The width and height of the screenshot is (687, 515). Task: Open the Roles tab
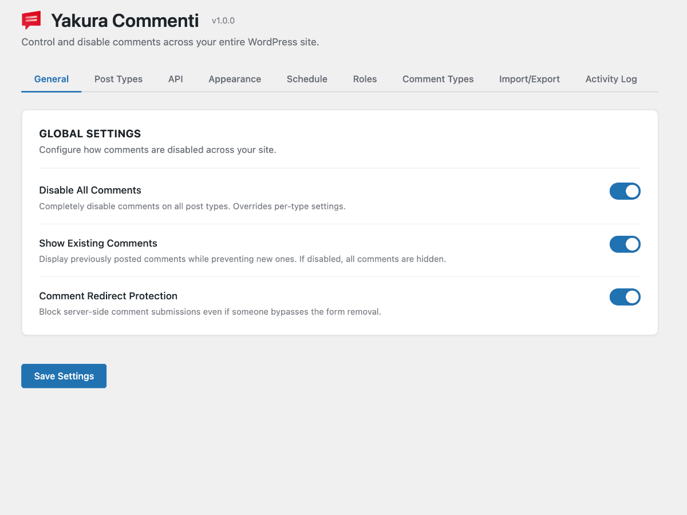(x=365, y=79)
